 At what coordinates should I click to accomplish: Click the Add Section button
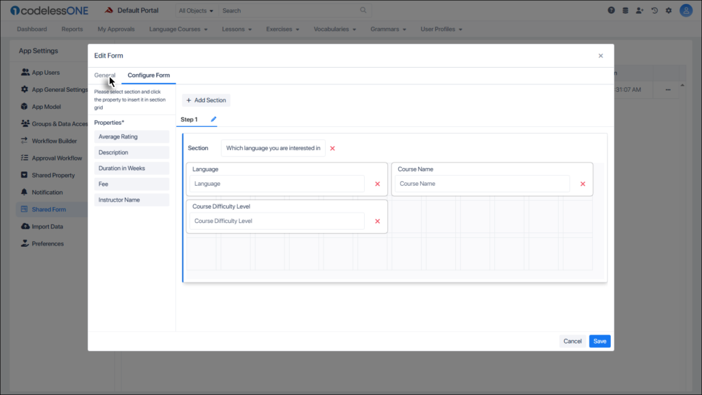click(x=206, y=100)
